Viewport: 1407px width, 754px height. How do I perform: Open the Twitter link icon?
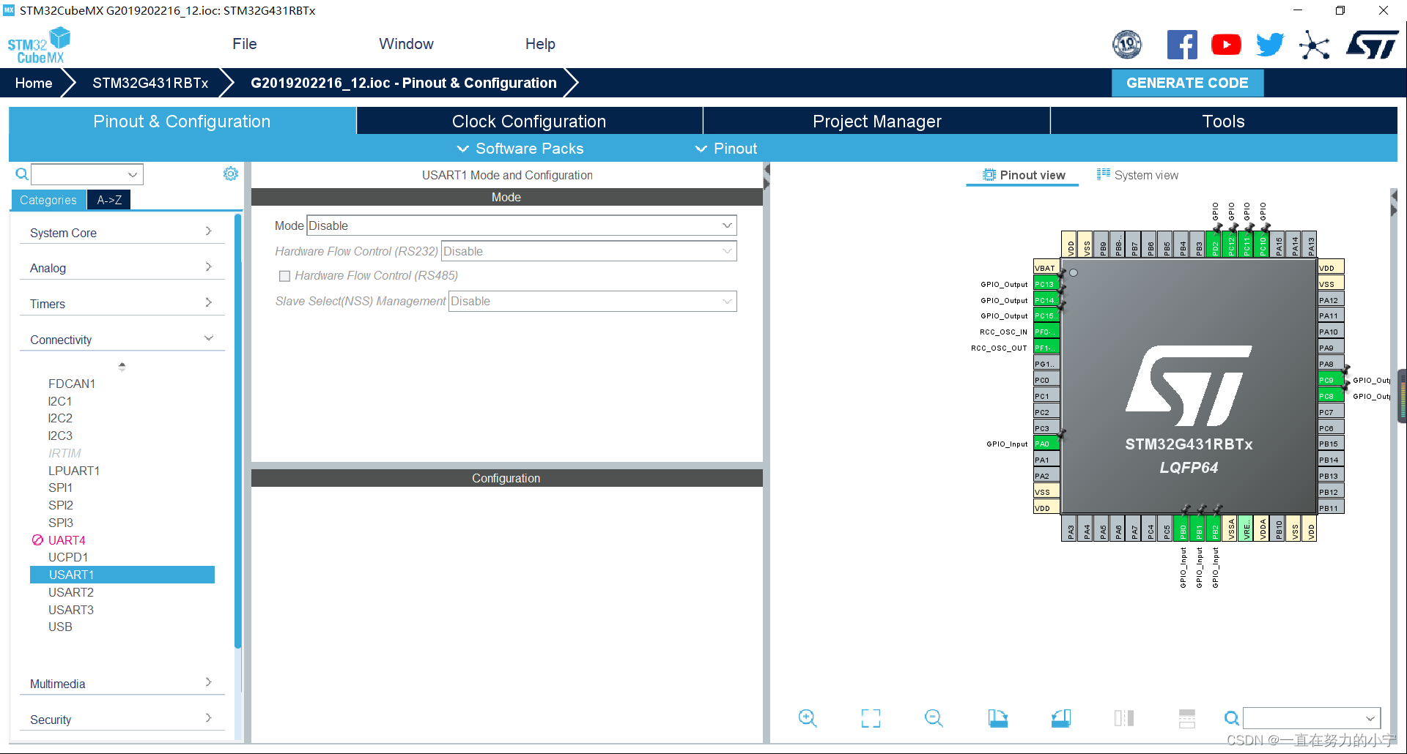(1270, 45)
